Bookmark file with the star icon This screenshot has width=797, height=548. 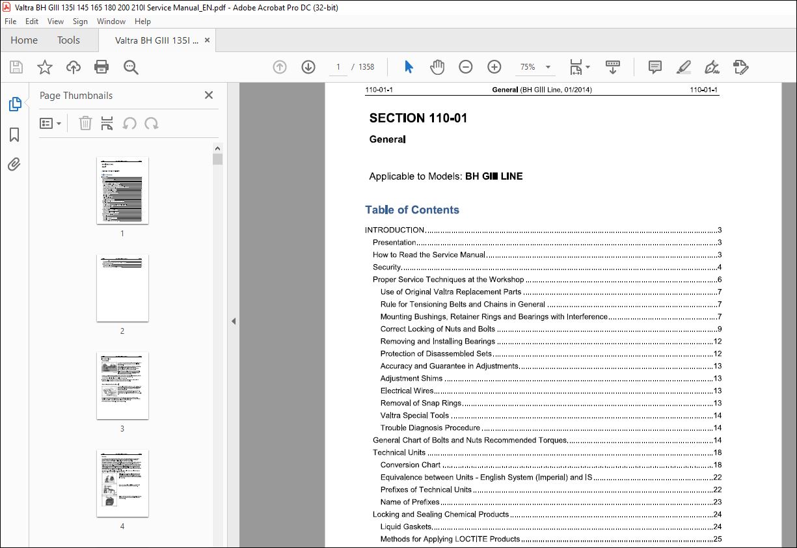point(44,67)
